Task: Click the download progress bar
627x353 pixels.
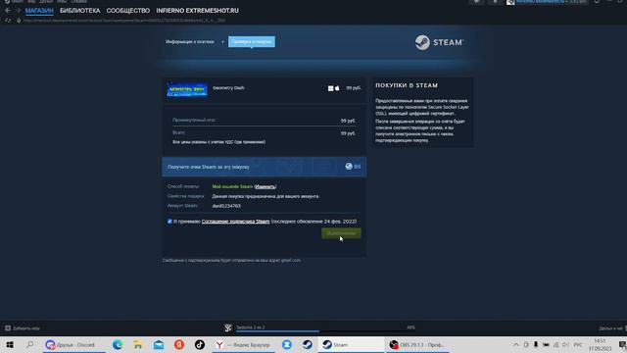Action: coord(324,331)
